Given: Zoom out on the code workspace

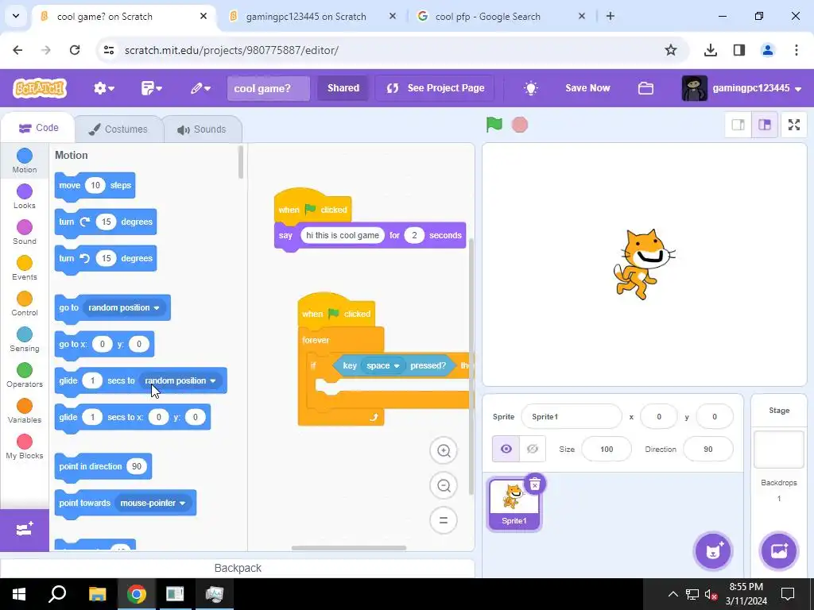Looking at the screenshot, I should (444, 485).
